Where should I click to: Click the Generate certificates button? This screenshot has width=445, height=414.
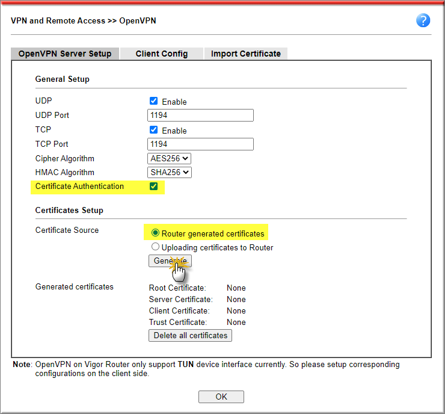[x=170, y=261]
